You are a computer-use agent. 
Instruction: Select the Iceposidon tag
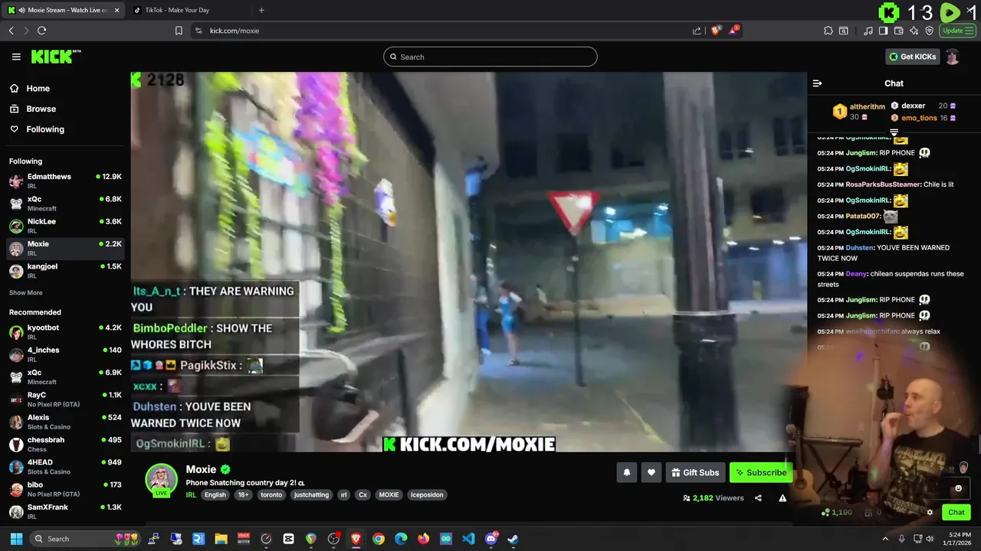point(425,495)
